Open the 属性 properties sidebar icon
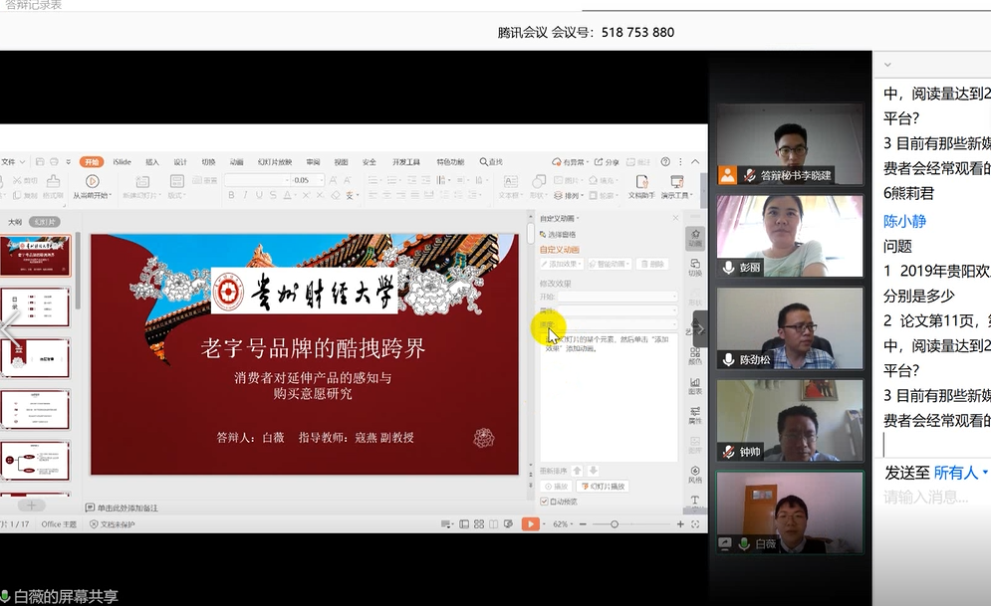This screenshot has width=991, height=606. click(694, 415)
